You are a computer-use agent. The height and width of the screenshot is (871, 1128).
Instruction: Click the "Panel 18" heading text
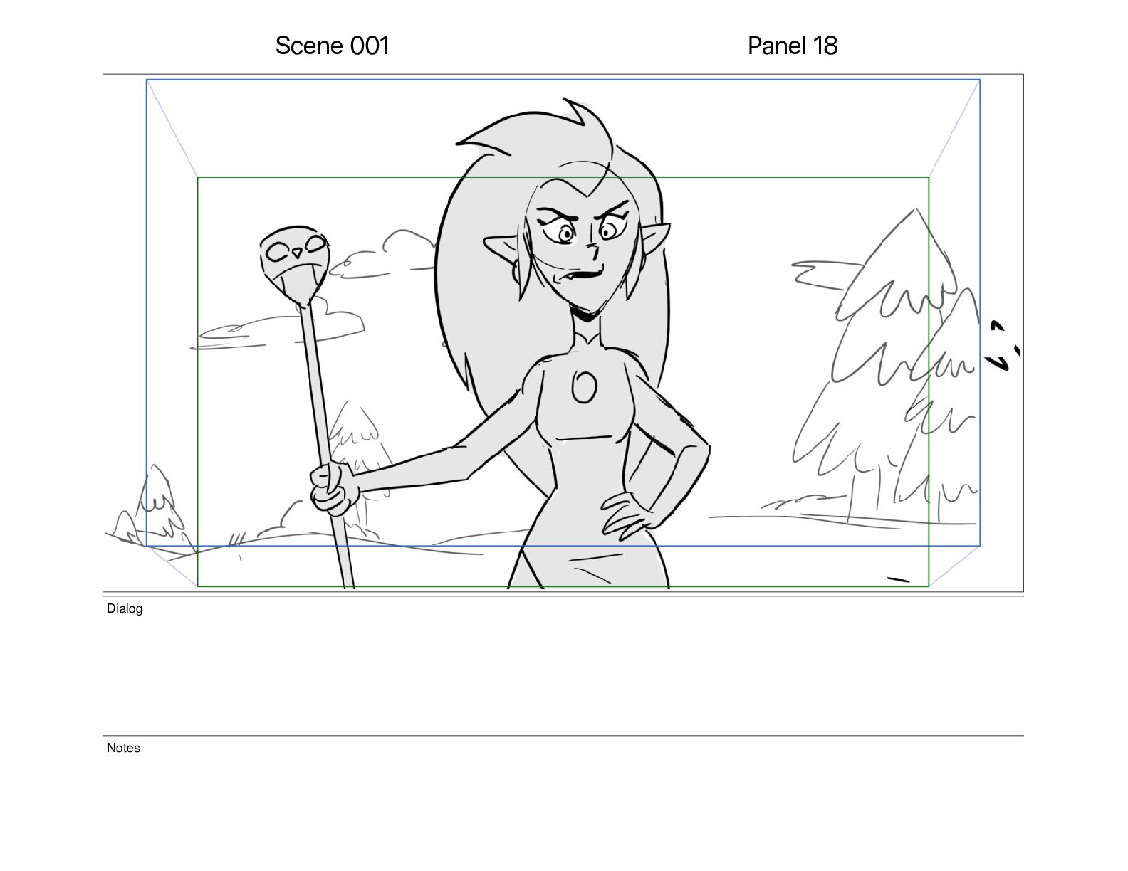tap(793, 46)
